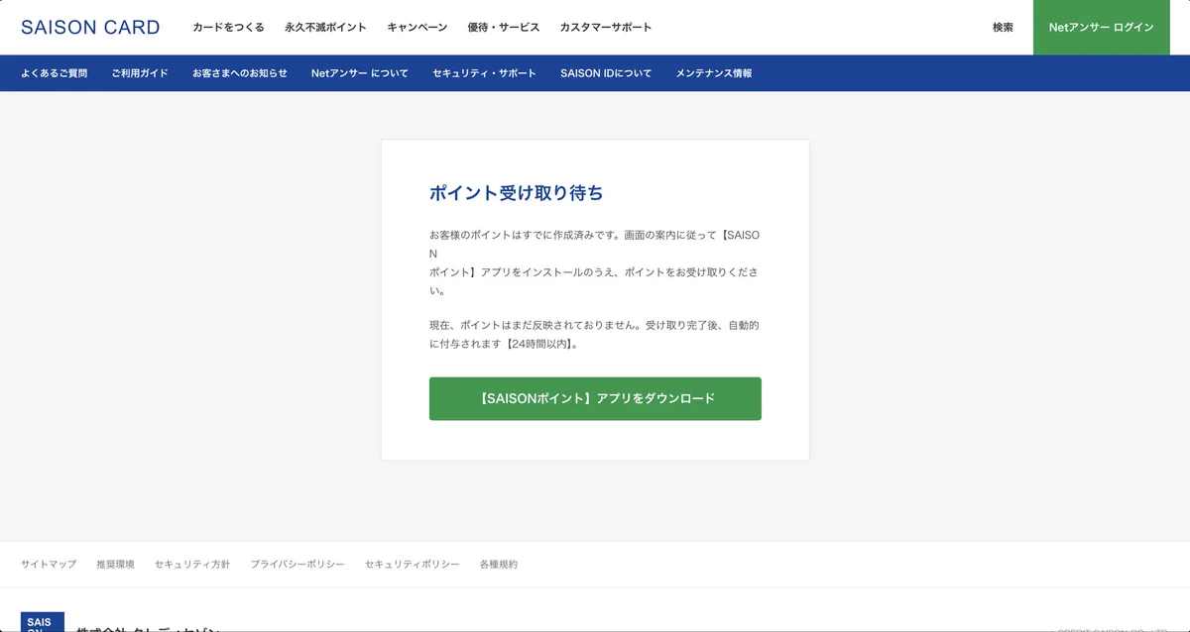The image size is (1190, 632).
Task: Open the カードをつくる menu
Action: point(228,28)
